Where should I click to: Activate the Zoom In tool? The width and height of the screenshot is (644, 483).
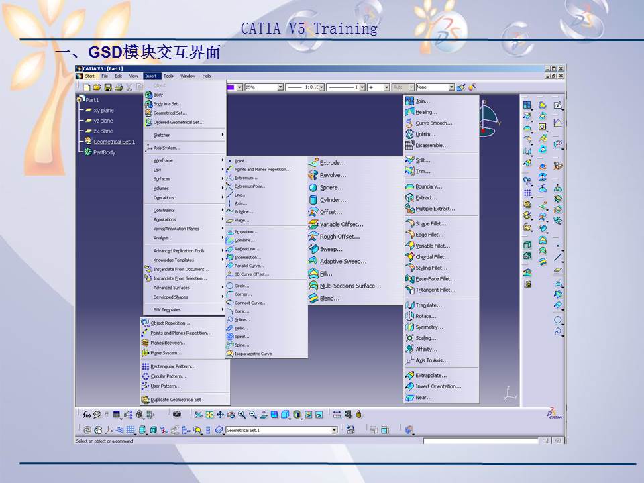tap(241, 415)
